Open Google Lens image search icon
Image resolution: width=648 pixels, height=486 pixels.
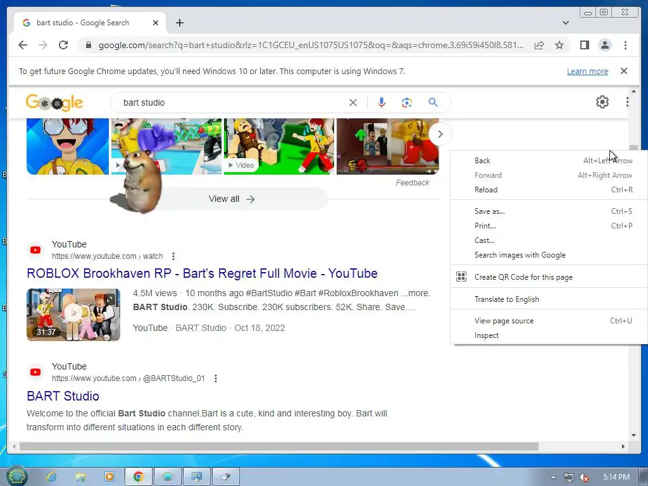pyautogui.click(x=407, y=103)
